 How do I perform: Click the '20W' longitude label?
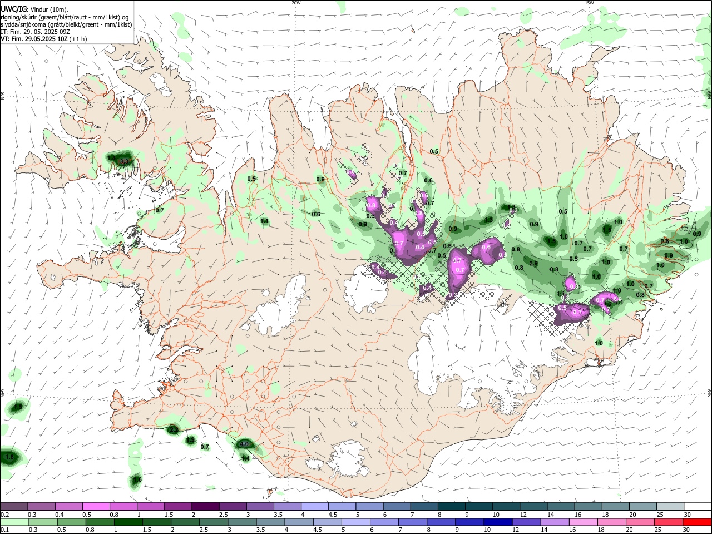click(x=296, y=3)
